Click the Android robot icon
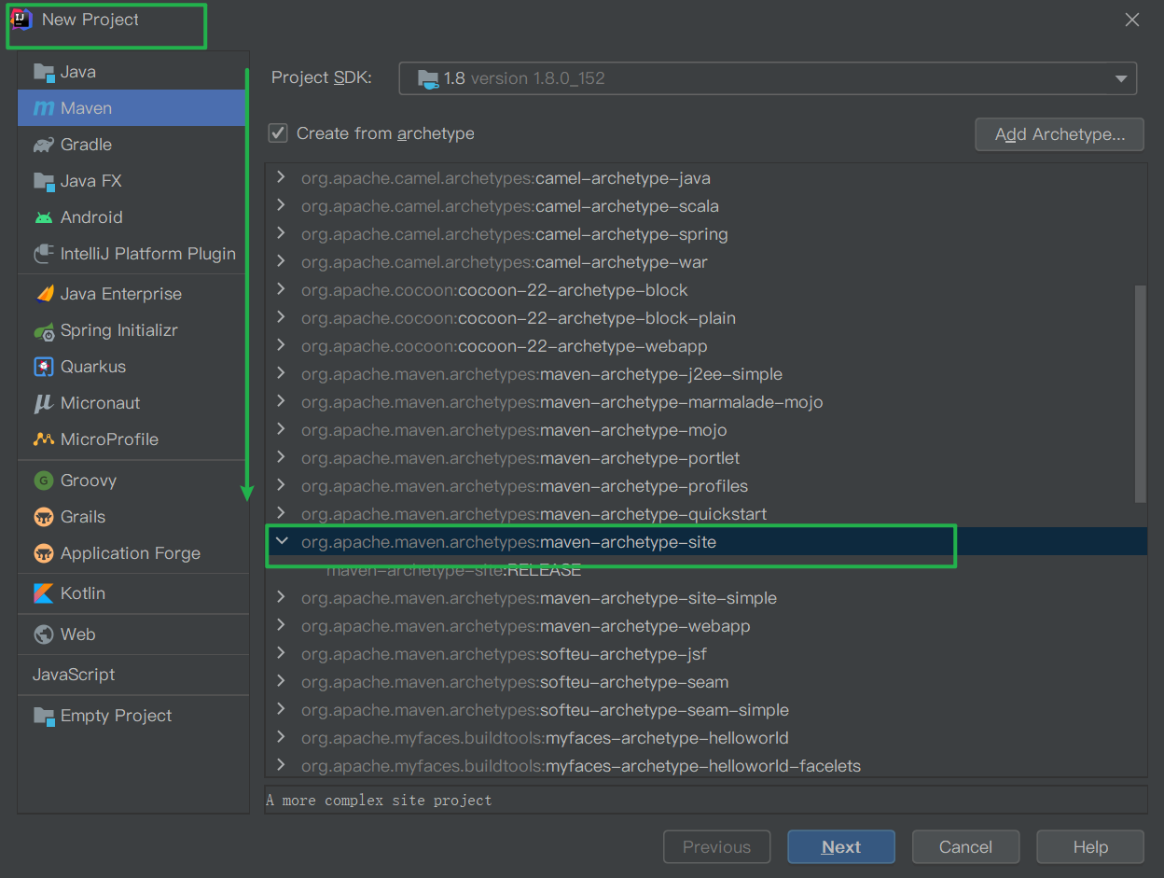This screenshot has width=1164, height=878. click(44, 217)
